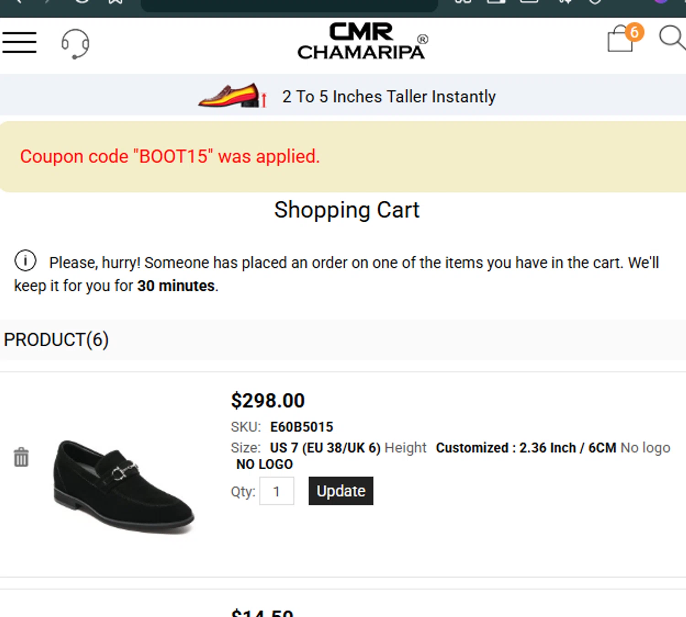
Task: Select the '30 minutes' bold text
Action: tap(176, 286)
